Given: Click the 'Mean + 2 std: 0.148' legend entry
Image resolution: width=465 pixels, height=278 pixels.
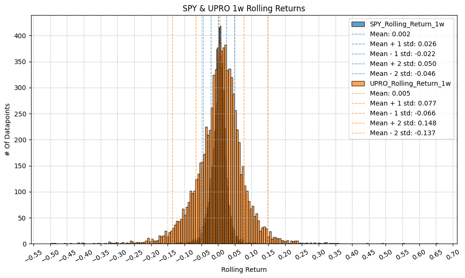Looking at the screenshot, I should tap(403, 123).
